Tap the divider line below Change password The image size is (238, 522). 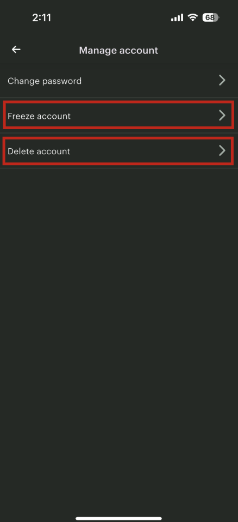119,98
